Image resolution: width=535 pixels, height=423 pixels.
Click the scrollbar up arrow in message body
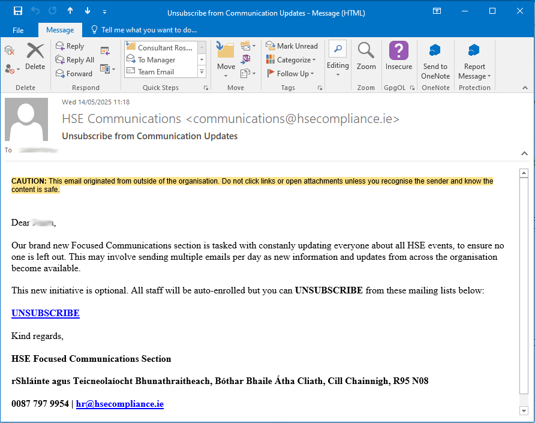[x=524, y=173]
